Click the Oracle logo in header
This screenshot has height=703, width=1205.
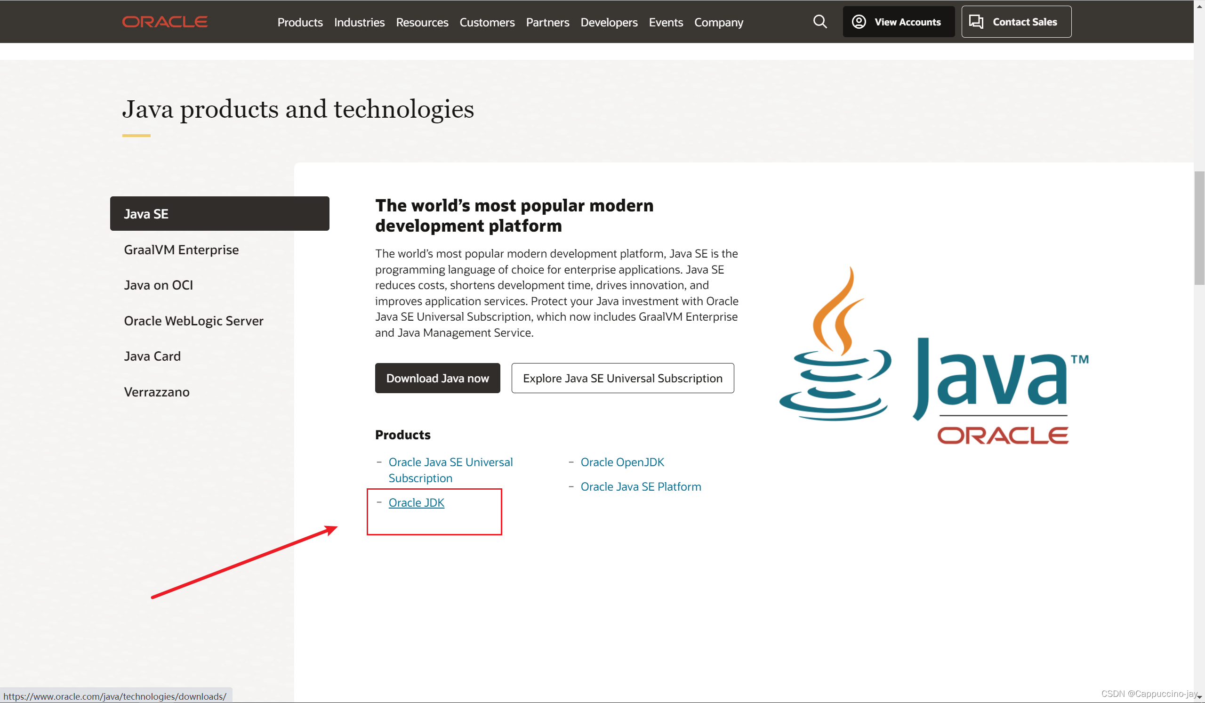click(164, 22)
